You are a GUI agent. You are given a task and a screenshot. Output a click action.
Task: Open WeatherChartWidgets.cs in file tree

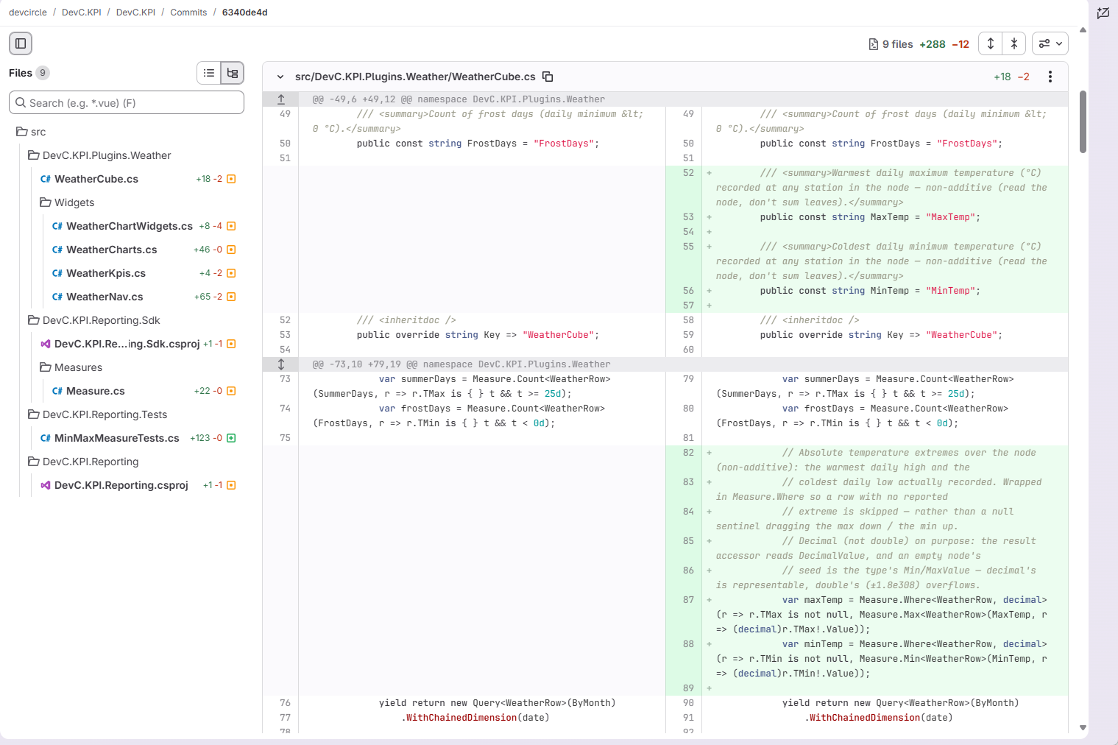coord(130,226)
